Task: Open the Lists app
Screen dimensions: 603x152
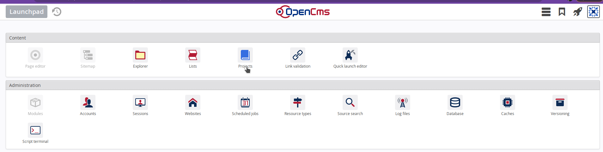Action: tap(192, 55)
